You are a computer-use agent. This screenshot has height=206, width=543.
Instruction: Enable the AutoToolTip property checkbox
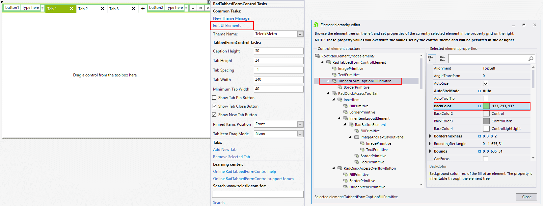pos(486,98)
